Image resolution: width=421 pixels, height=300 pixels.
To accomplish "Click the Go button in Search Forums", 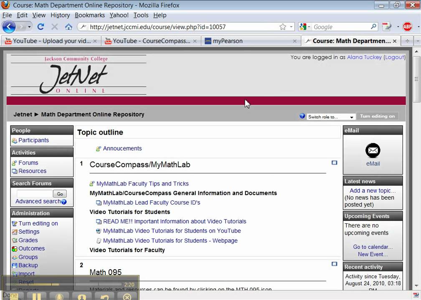I will tap(60, 194).
